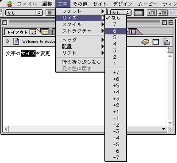This screenshot has width=177, height=163.
Task: Open the なし paragraph format dropdown
Action: (x=24, y=13)
